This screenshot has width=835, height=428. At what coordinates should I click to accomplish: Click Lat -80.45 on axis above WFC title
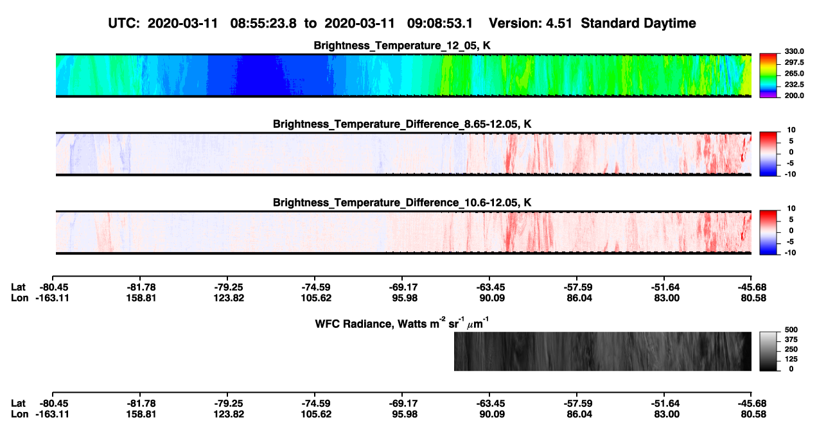point(53,287)
